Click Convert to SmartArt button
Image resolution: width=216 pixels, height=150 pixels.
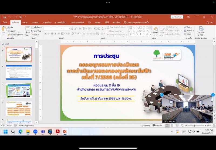coord(117,35)
